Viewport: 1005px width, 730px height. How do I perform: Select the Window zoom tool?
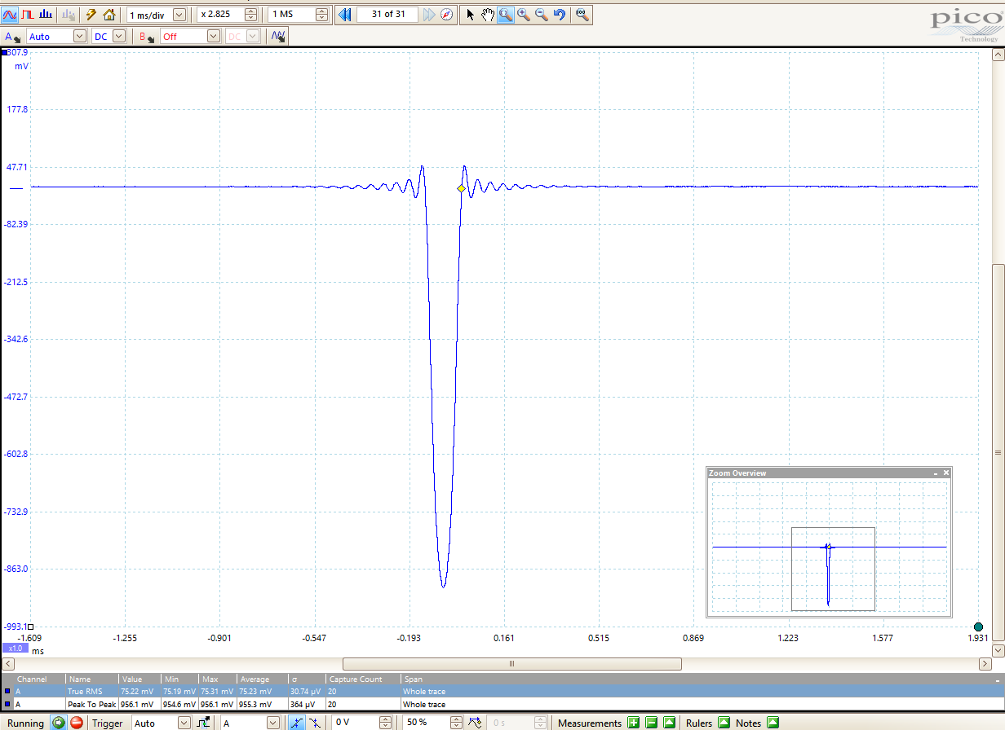pos(506,15)
